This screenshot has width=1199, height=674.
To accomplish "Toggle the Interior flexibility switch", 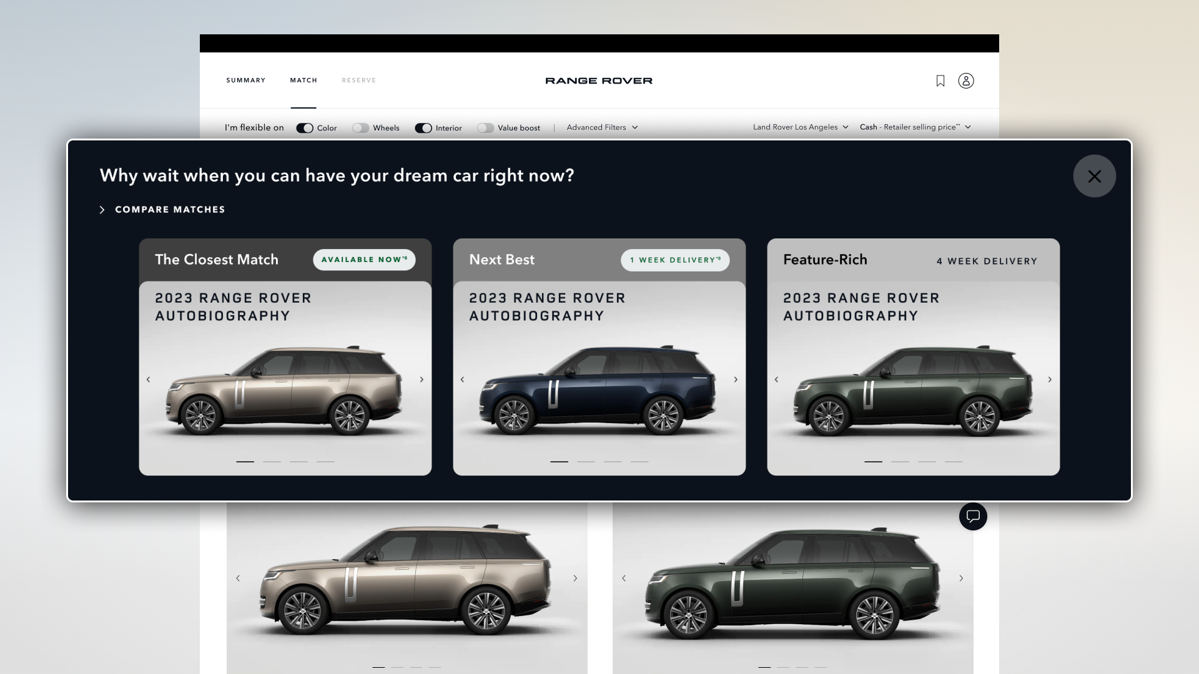I will click(423, 128).
